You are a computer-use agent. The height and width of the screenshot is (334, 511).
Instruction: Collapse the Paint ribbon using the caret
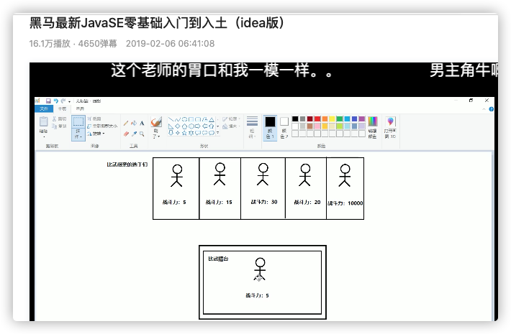(484, 109)
